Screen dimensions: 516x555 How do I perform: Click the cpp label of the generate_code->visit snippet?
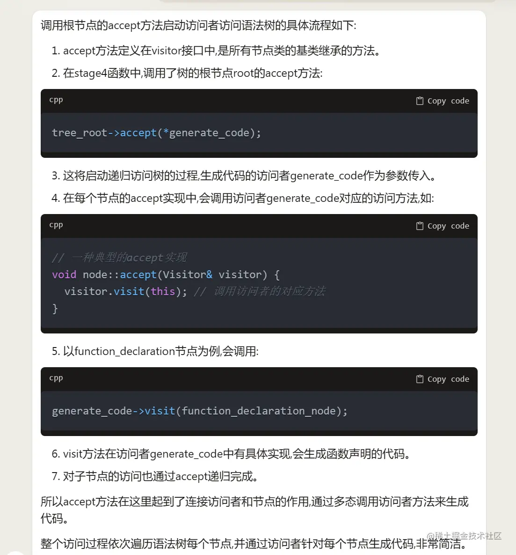56,378
